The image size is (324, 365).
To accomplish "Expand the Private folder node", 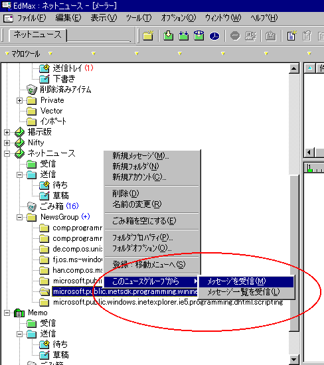I will (19, 101).
